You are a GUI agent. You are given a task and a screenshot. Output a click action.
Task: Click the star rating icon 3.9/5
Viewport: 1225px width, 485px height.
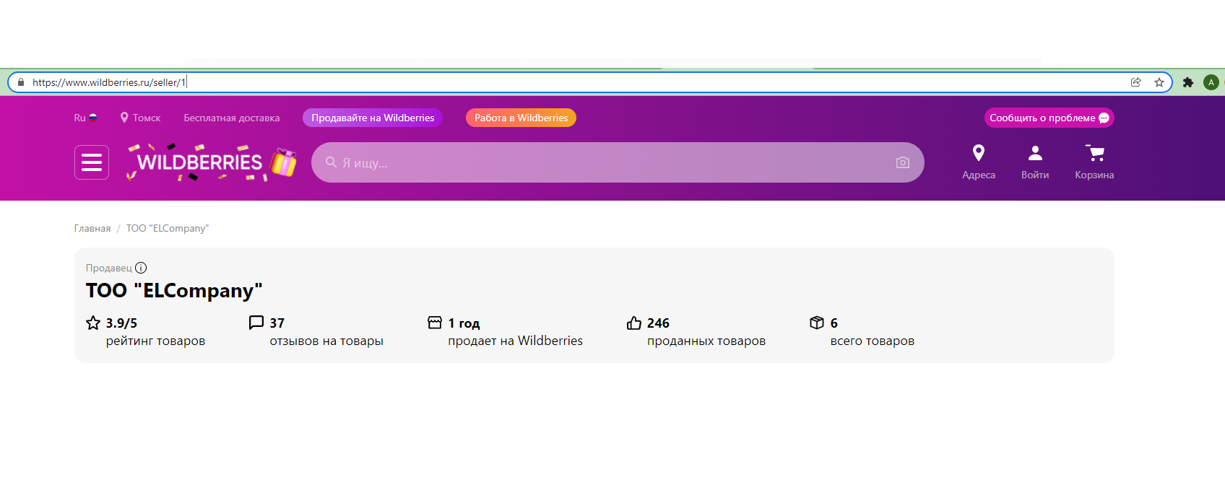point(93,323)
